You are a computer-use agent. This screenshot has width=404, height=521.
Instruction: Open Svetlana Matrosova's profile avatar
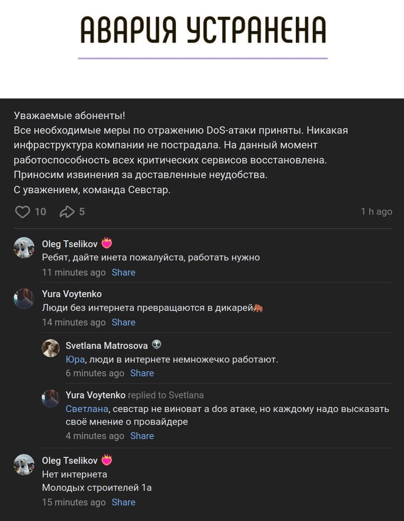pos(50,348)
